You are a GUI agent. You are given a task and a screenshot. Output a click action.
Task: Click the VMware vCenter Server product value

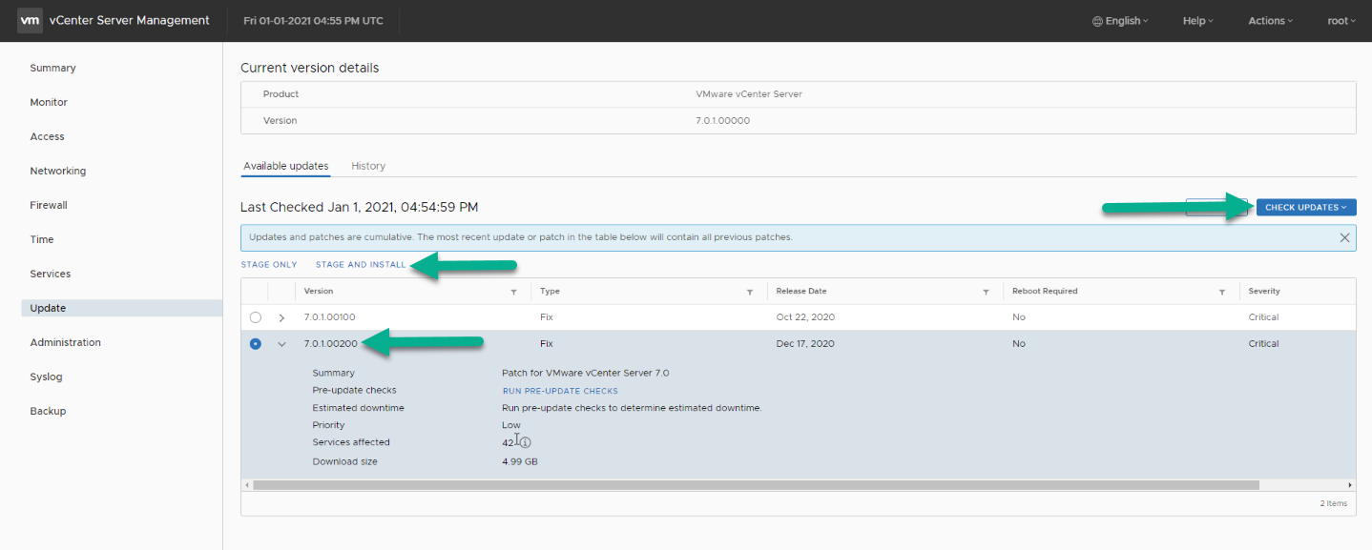point(749,94)
